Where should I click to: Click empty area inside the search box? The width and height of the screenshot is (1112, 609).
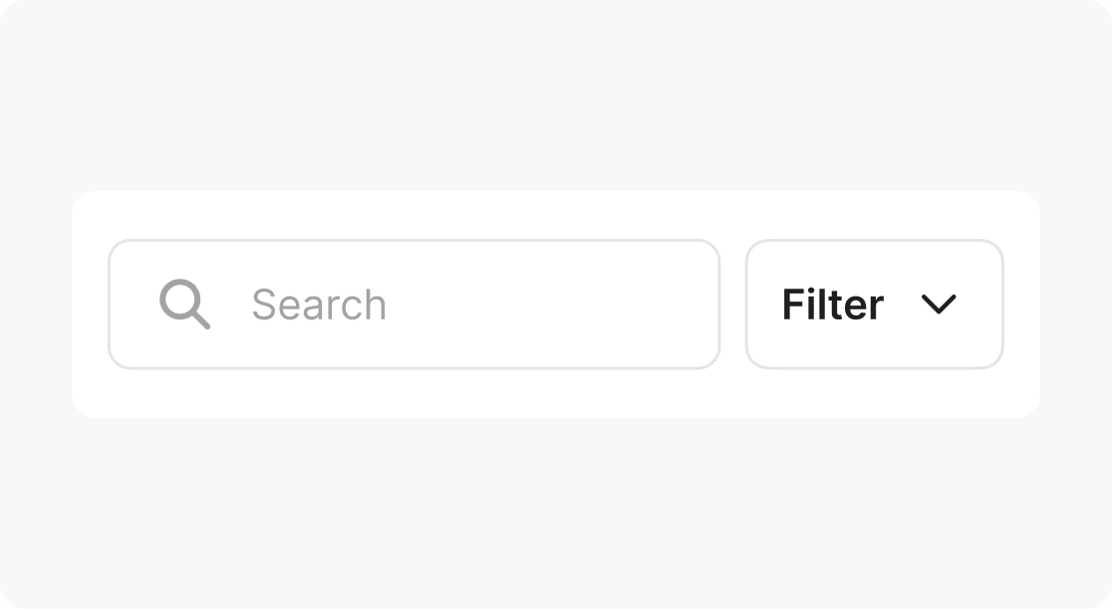548,304
